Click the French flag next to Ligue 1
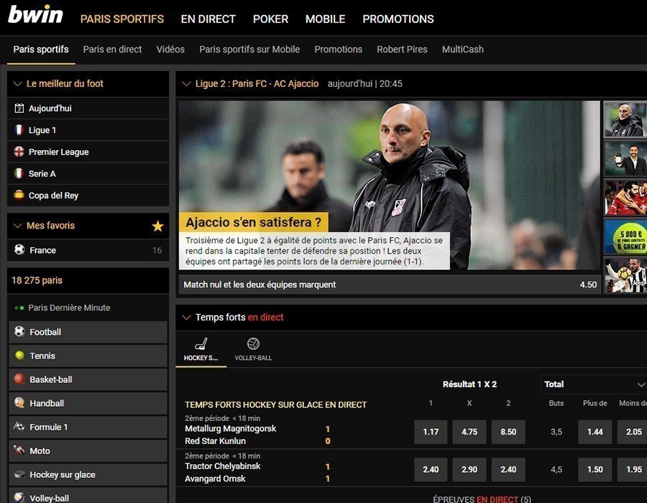The width and height of the screenshot is (647, 503). click(x=19, y=130)
